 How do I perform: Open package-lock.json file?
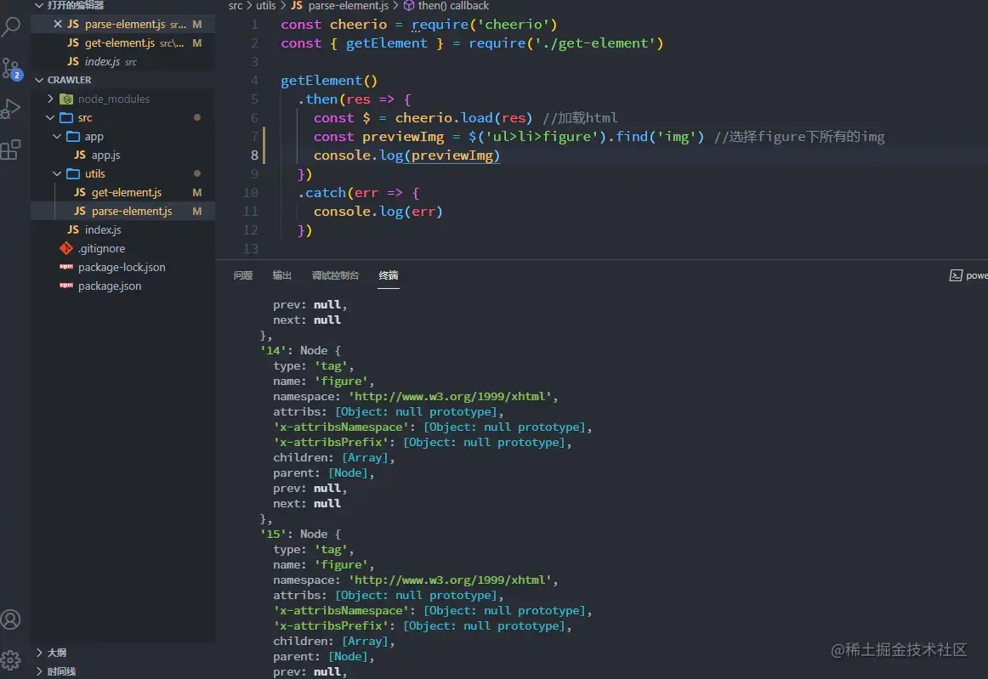point(122,267)
